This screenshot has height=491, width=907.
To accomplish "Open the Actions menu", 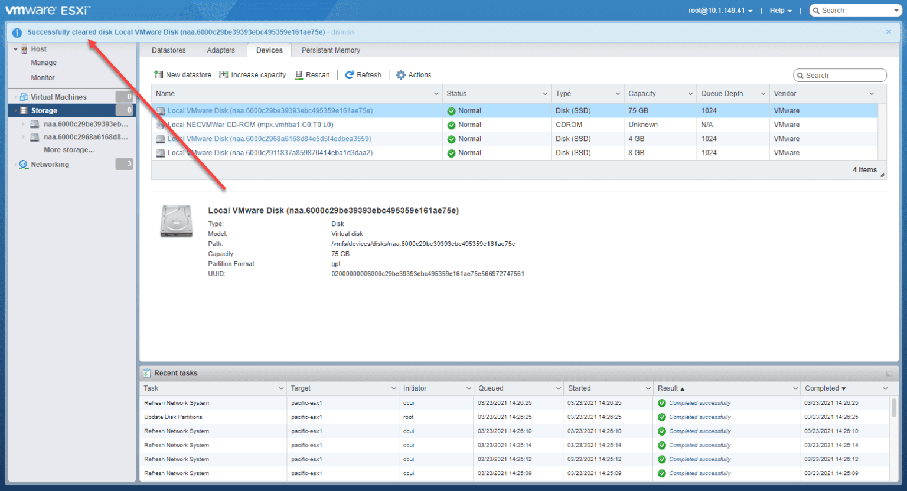I will [413, 74].
